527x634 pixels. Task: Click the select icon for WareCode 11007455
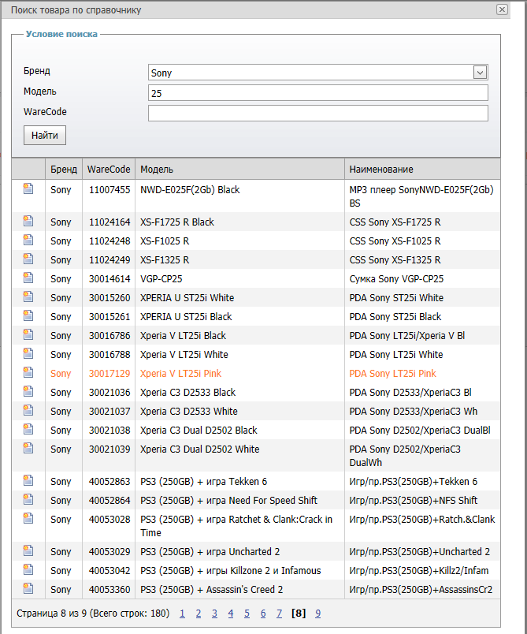(x=28, y=188)
